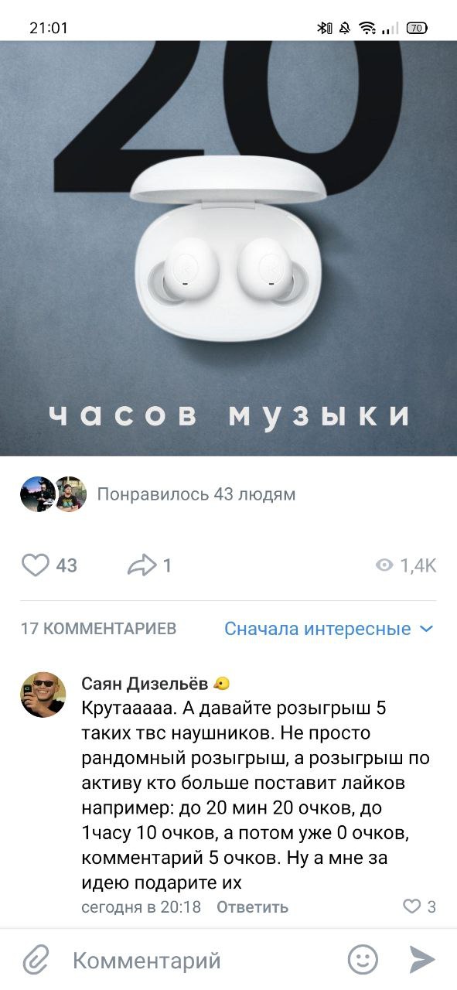The width and height of the screenshot is (457, 990).
Task: Tap the chevron next to 'Сначала интересные'
Action: [x=426, y=629]
